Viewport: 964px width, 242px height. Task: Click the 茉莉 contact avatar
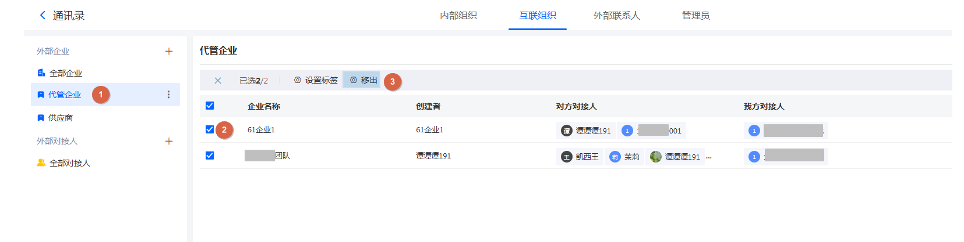[x=615, y=157]
